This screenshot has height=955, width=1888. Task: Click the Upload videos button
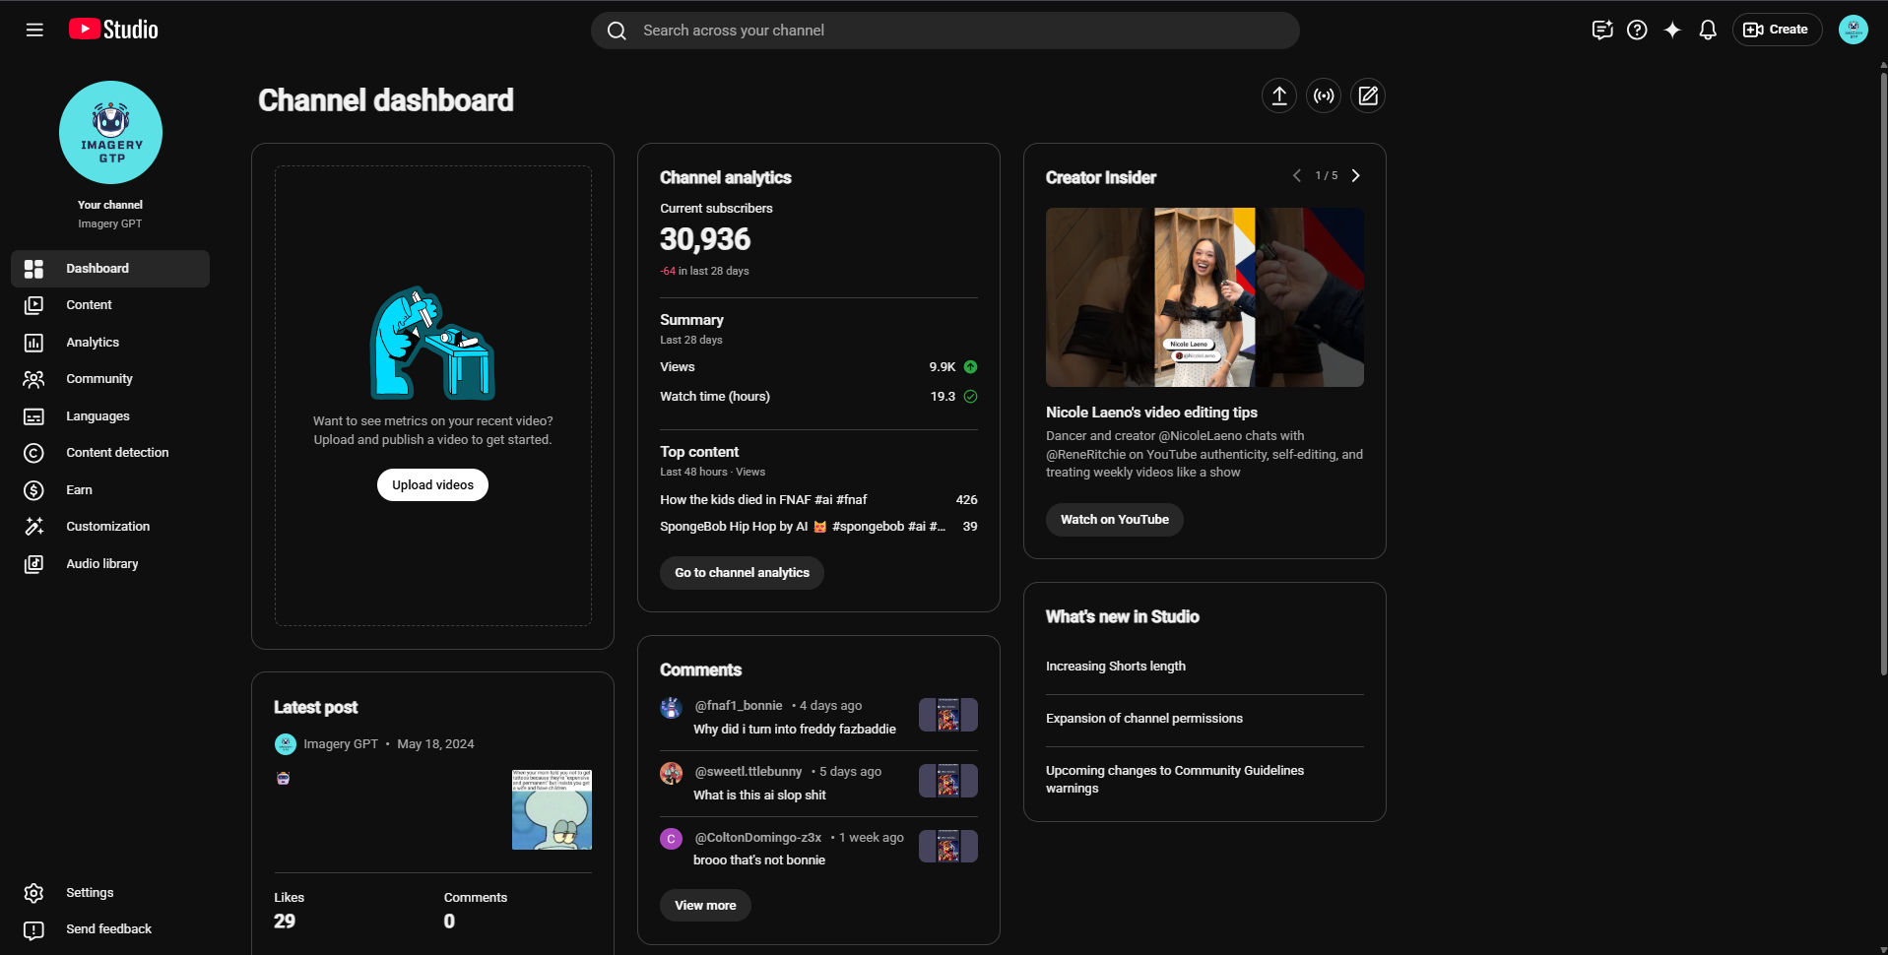click(x=432, y=484)
